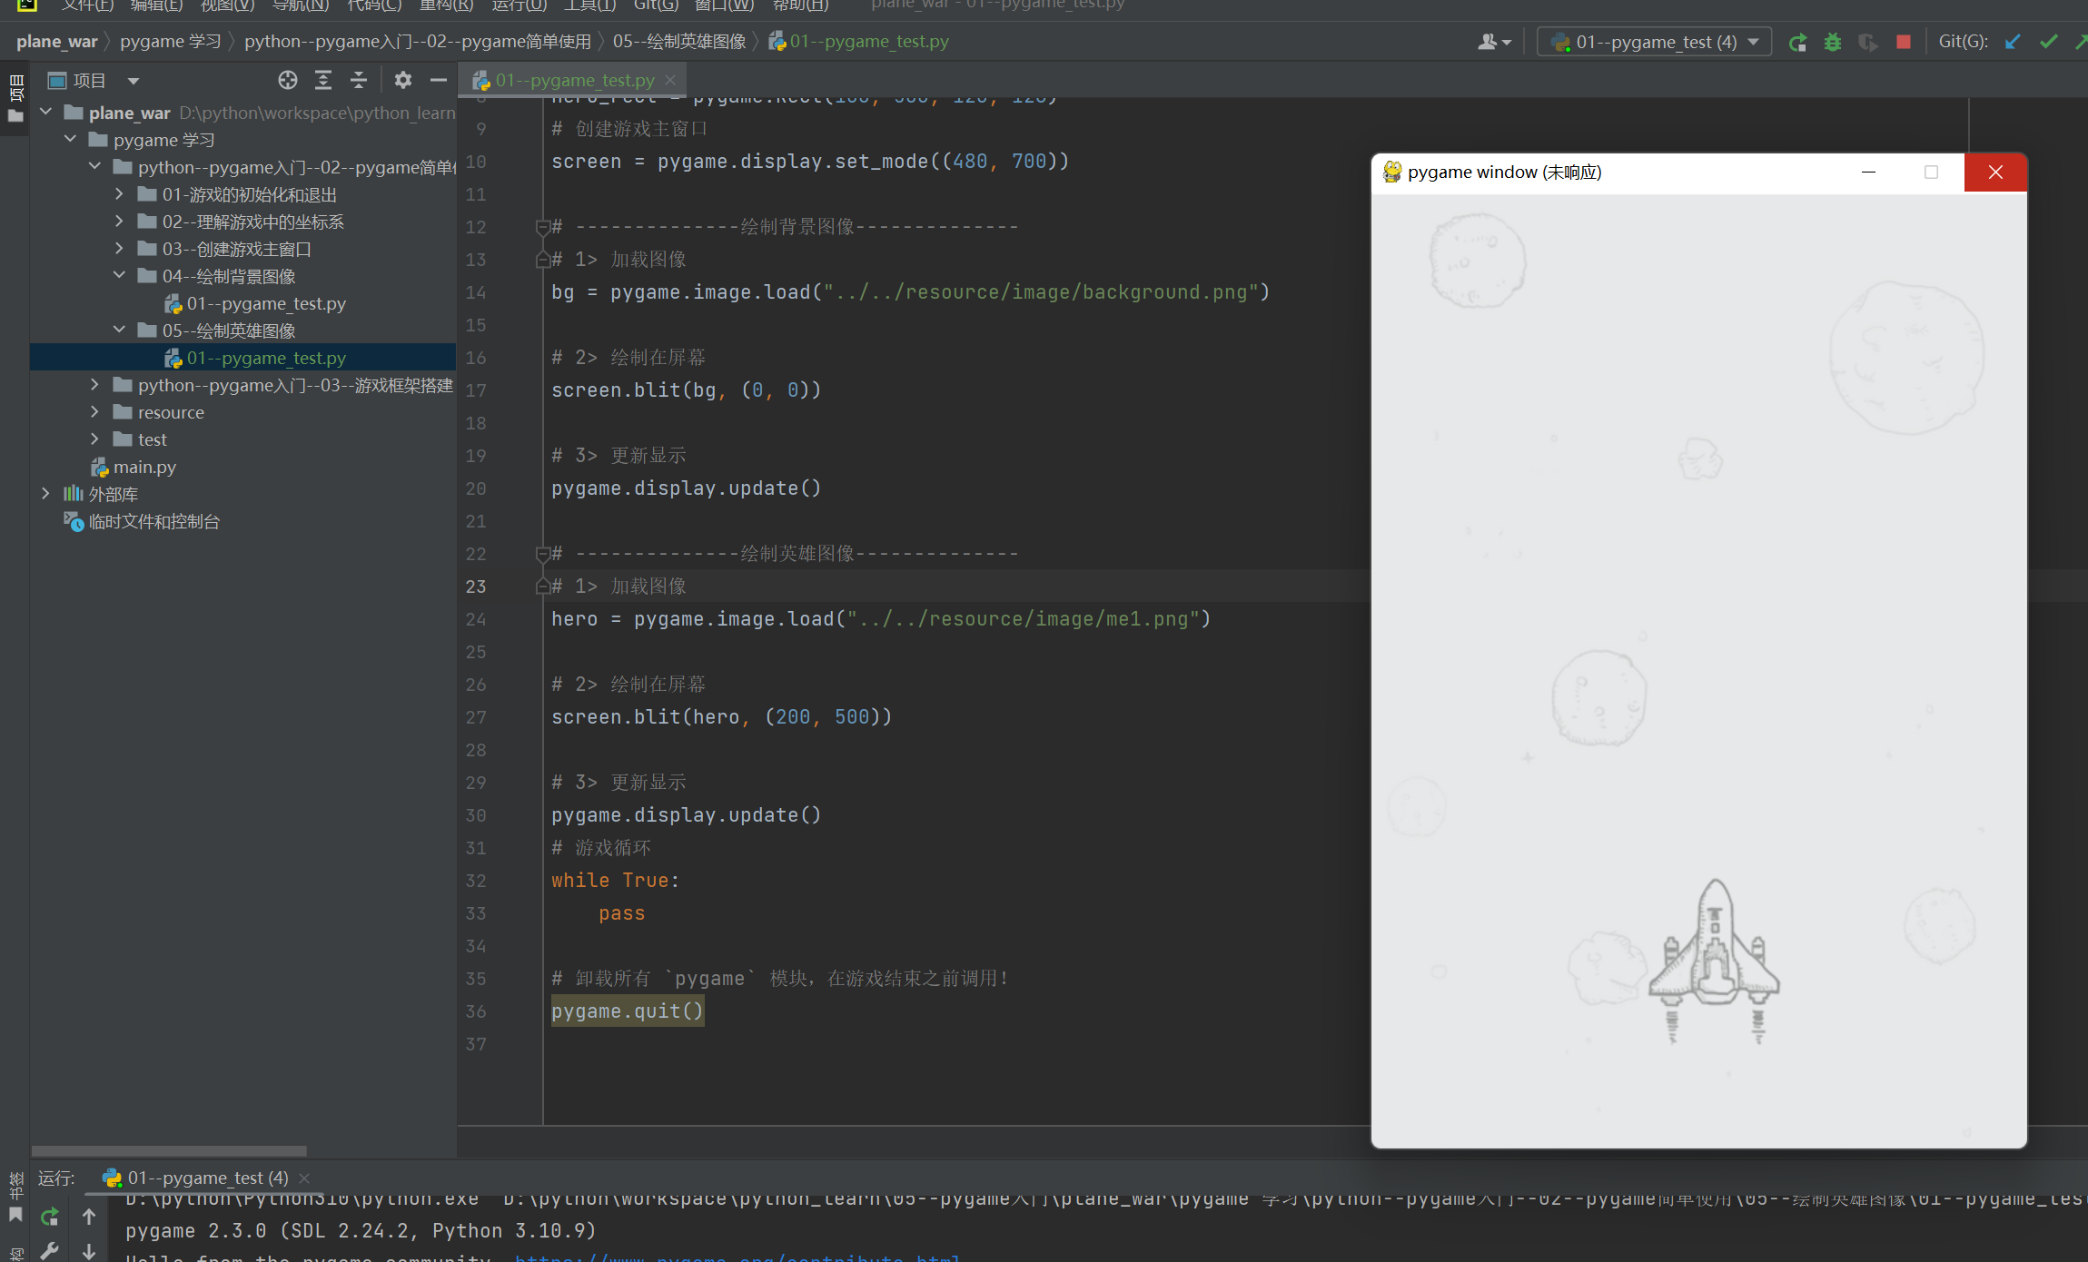The image size is (2088, 1262).
Task: Expand the test folder
Action: coord(94,439)
